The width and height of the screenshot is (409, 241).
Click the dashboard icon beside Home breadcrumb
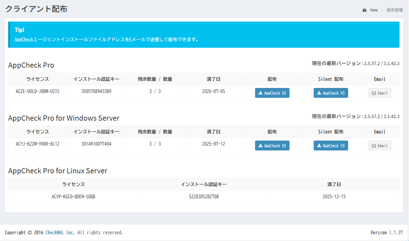(x=364, y=10)
